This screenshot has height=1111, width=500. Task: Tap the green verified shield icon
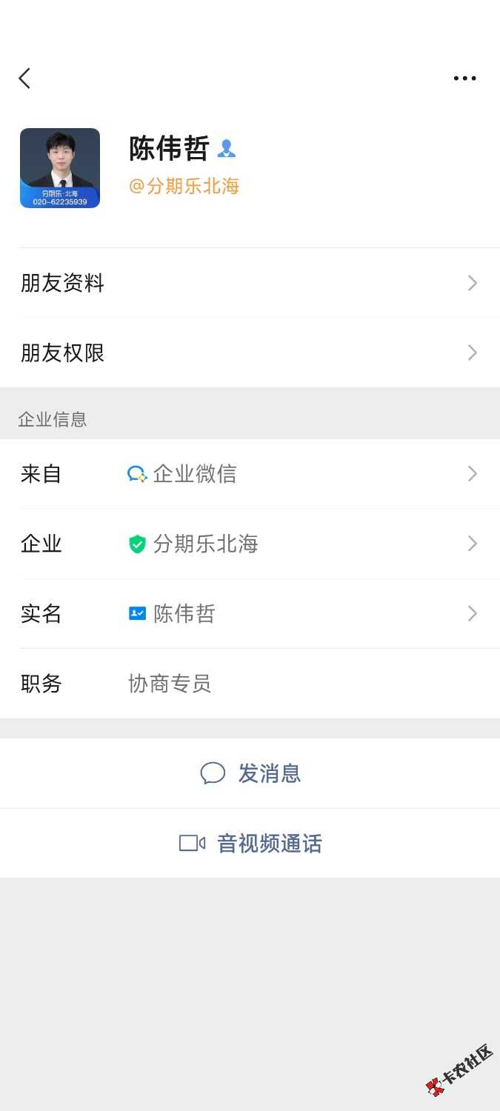(137, 544)
